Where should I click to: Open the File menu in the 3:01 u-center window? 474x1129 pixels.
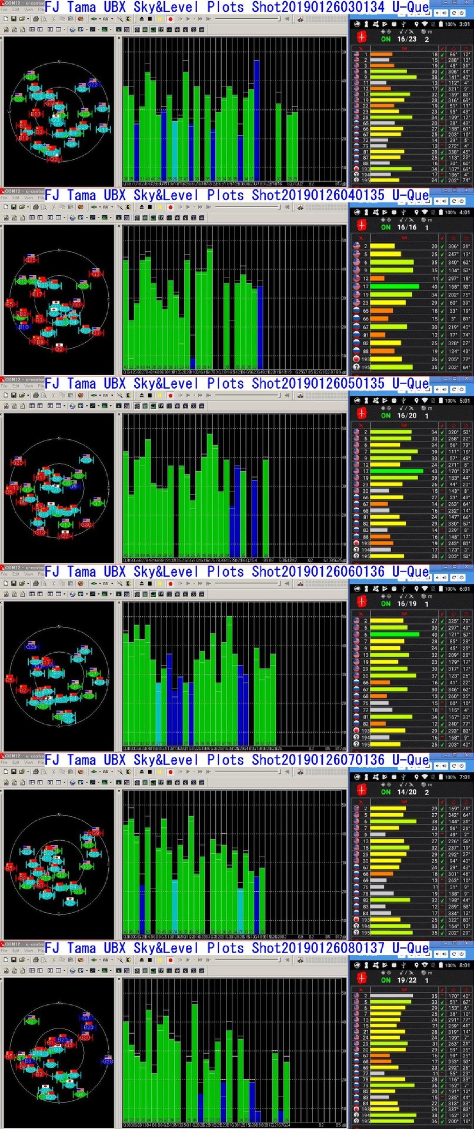[x=5, y=9]
